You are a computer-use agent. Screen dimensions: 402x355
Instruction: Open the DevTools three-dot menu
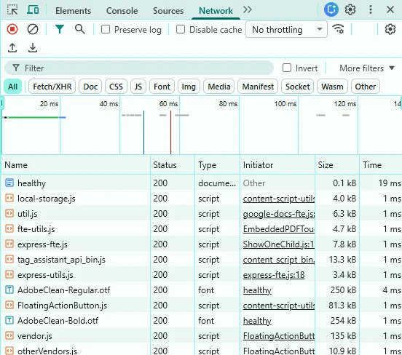(371, 9)
